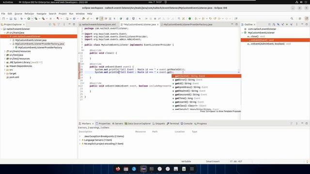
Task: Expand the target folder
Action: click(x=5, y=73)
